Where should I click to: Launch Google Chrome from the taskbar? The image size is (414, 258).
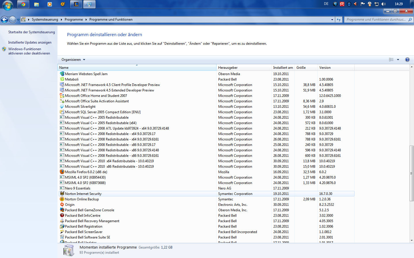click(23, 4)
